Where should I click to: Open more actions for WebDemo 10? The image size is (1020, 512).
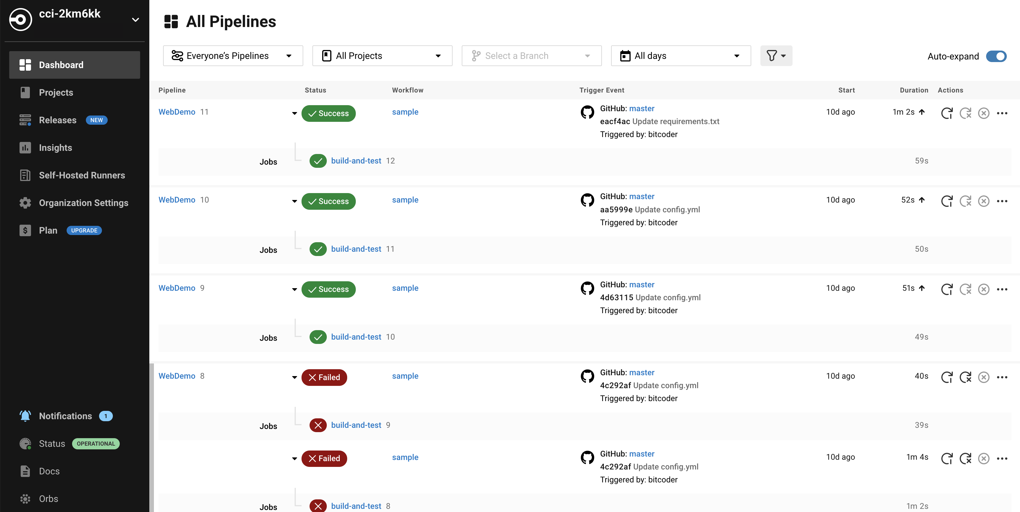pos(1002,201)
